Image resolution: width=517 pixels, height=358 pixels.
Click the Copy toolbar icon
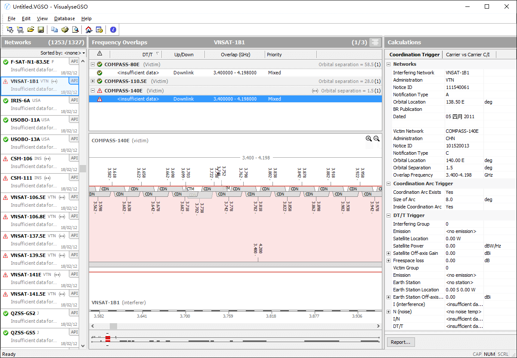pos(54,30)
